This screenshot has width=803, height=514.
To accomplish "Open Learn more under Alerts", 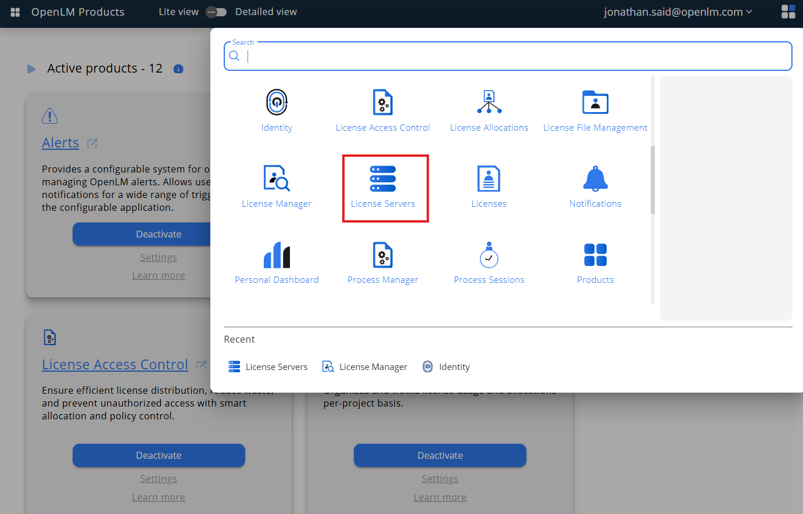I will pos(159,275).
